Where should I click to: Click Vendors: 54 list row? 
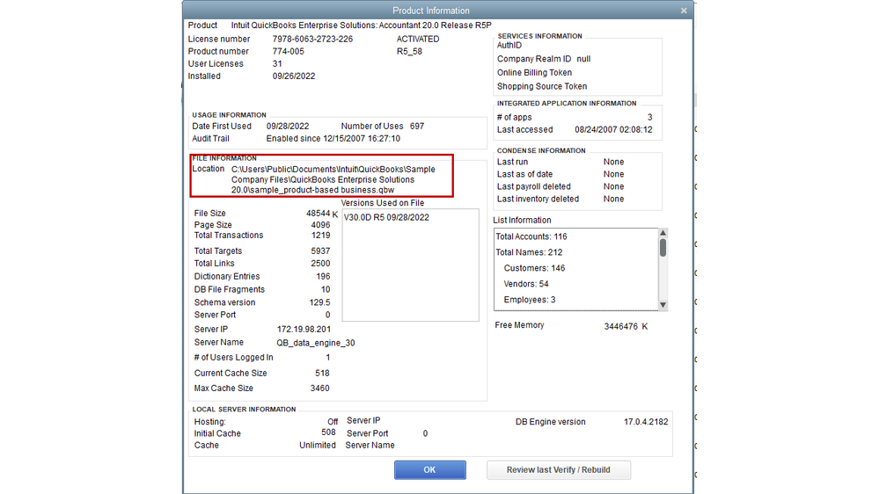point(526,284)
